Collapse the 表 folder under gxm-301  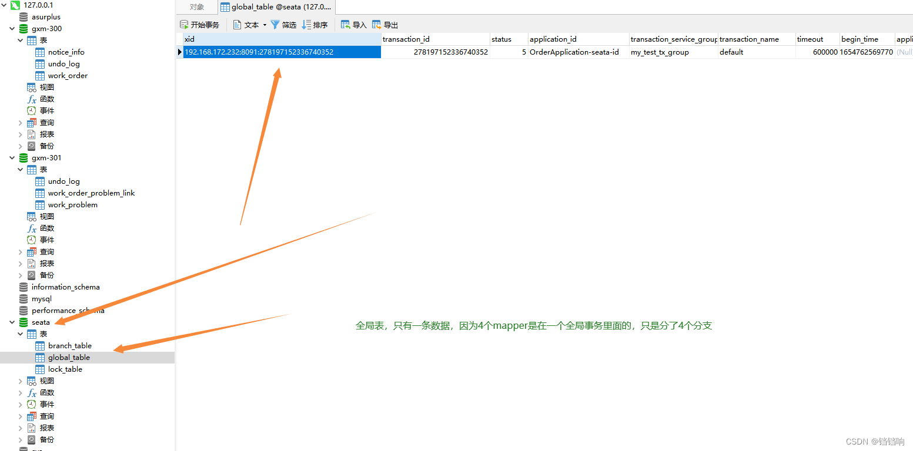coord(21,169)
